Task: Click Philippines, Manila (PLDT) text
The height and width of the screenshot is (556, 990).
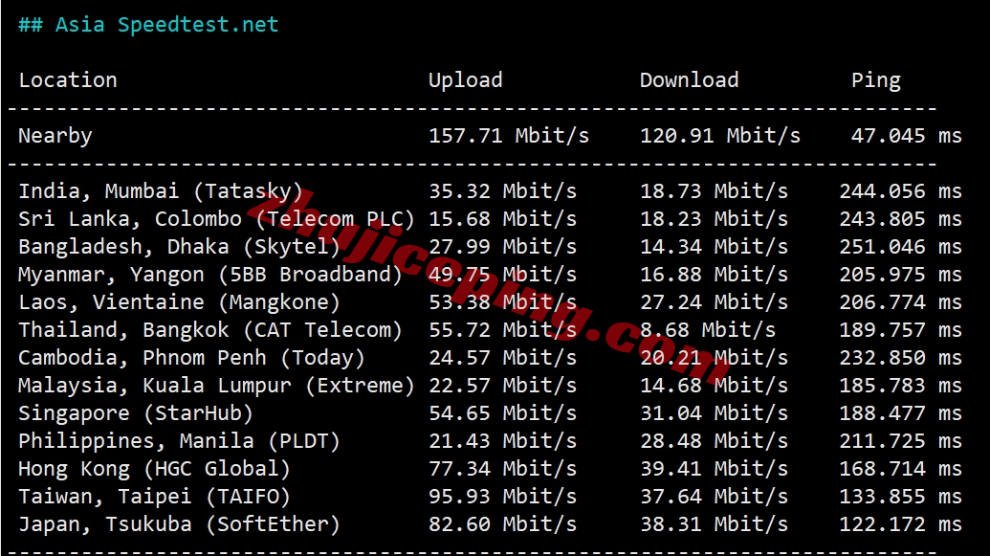Action: (179, 441)
